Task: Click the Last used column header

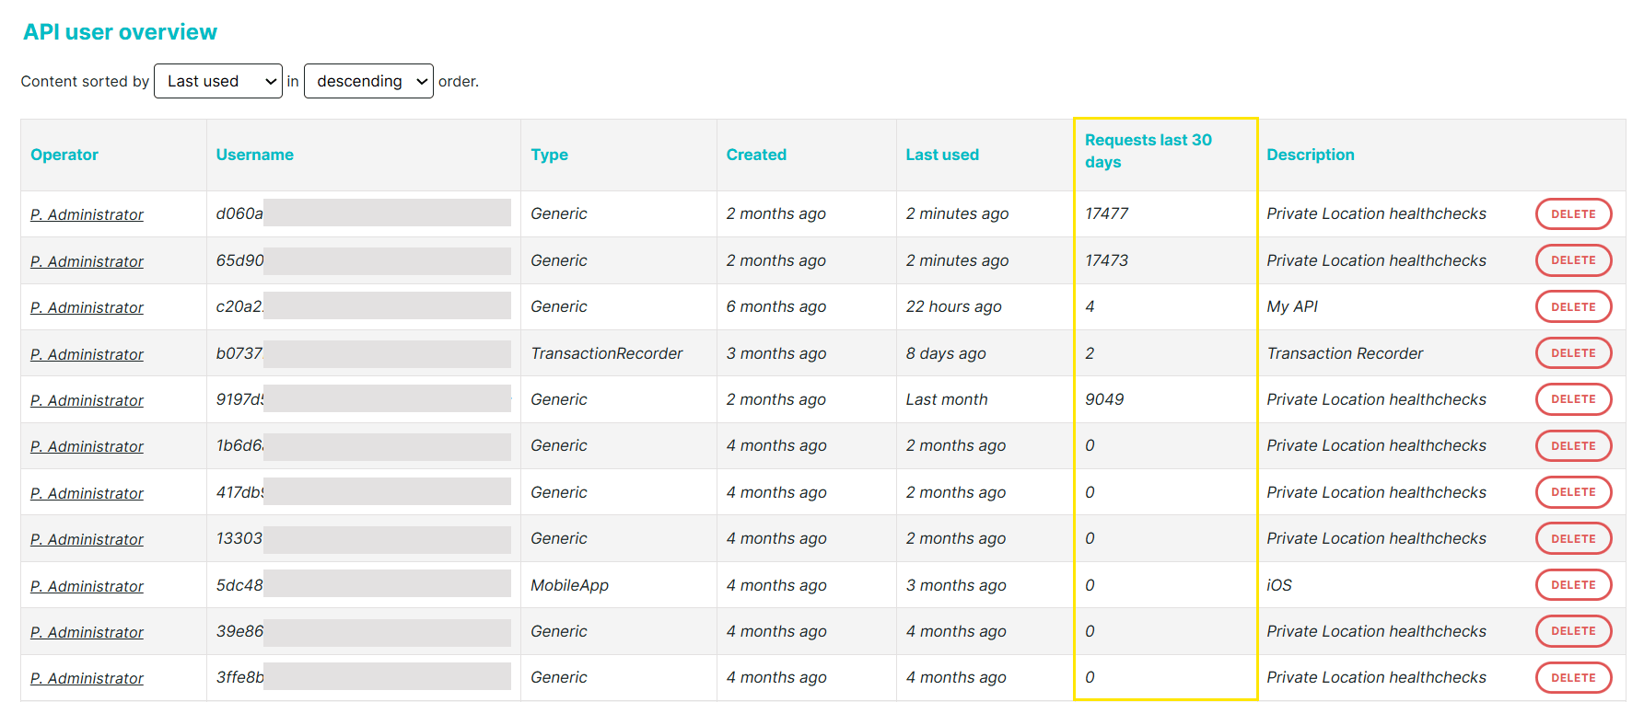Action: click(942, 155)
